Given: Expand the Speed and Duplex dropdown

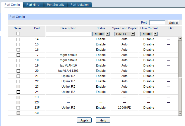Looking at the screenshot, I should (125, 34).
